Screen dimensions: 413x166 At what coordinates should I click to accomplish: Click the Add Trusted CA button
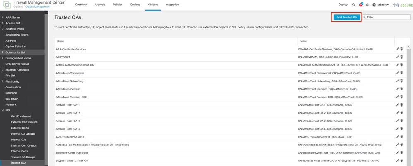(347, 17)
